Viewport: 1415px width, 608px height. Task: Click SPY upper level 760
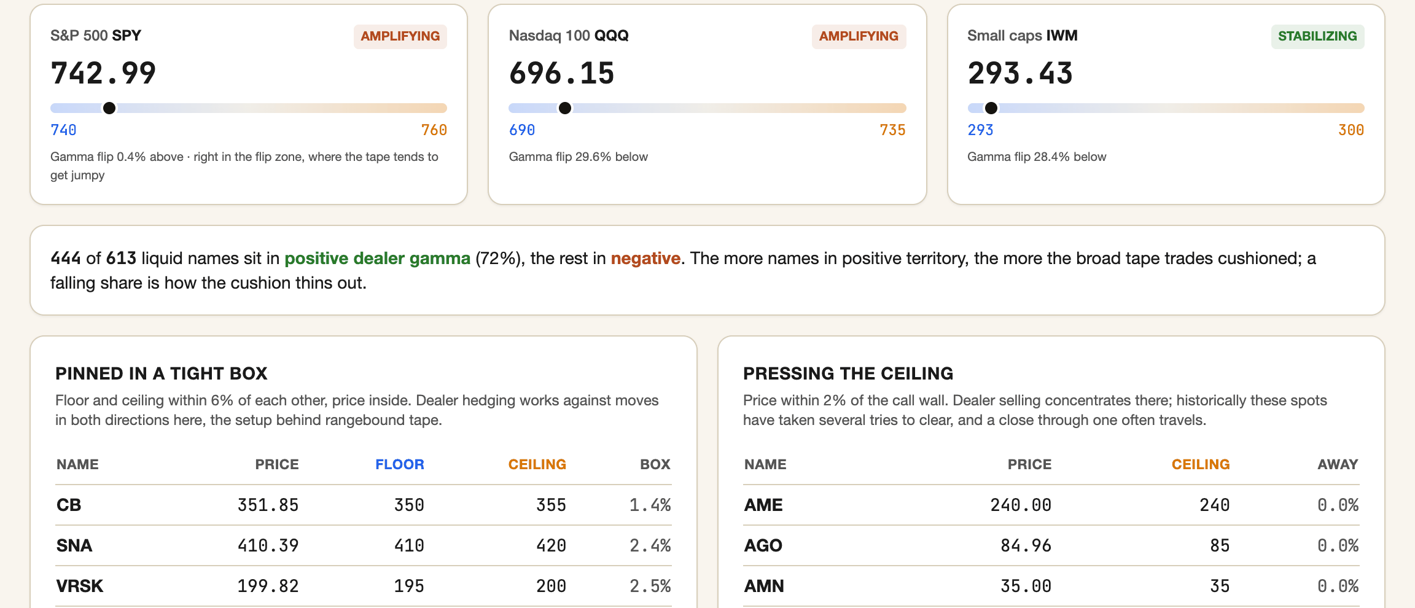434,130
